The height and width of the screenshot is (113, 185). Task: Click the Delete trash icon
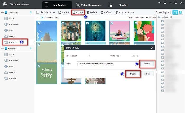pyautogui.click(x=88, y=12)
